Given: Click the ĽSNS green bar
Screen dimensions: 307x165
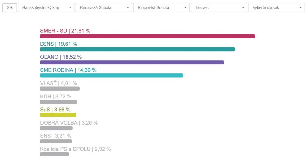Looking at the screenshot, I should (x=137, y=49).
